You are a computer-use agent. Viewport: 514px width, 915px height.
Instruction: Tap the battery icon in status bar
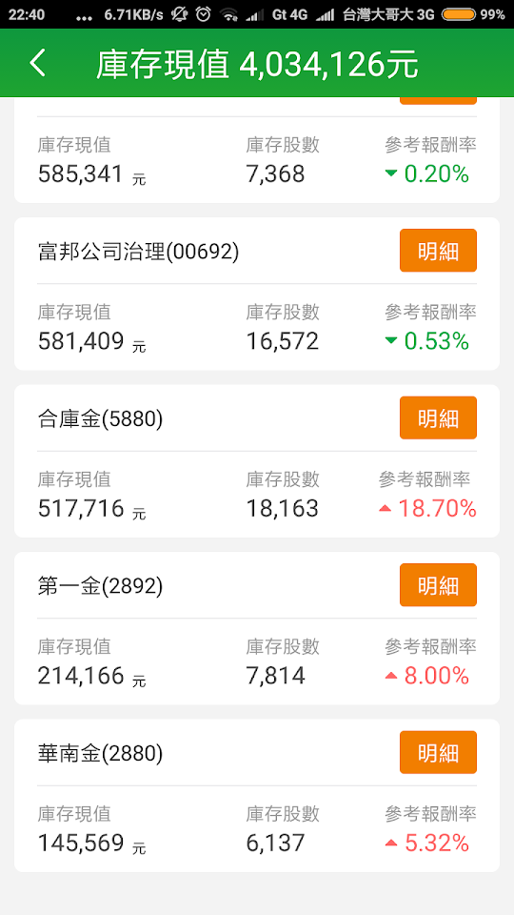click(458, 15)
